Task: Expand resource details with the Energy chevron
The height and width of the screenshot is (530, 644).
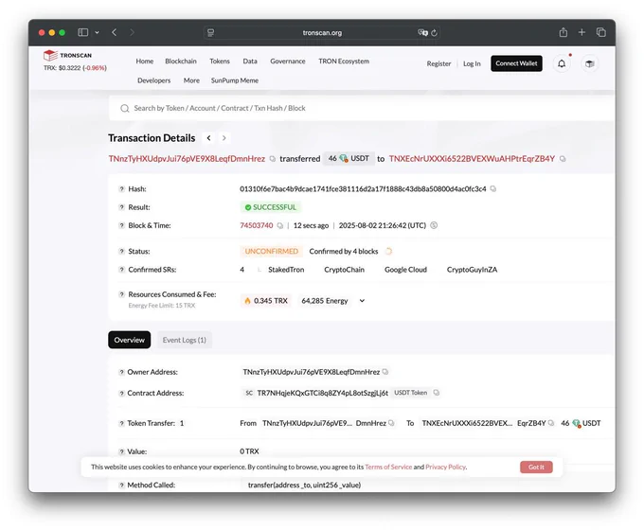Action: [x=362, y=301]
